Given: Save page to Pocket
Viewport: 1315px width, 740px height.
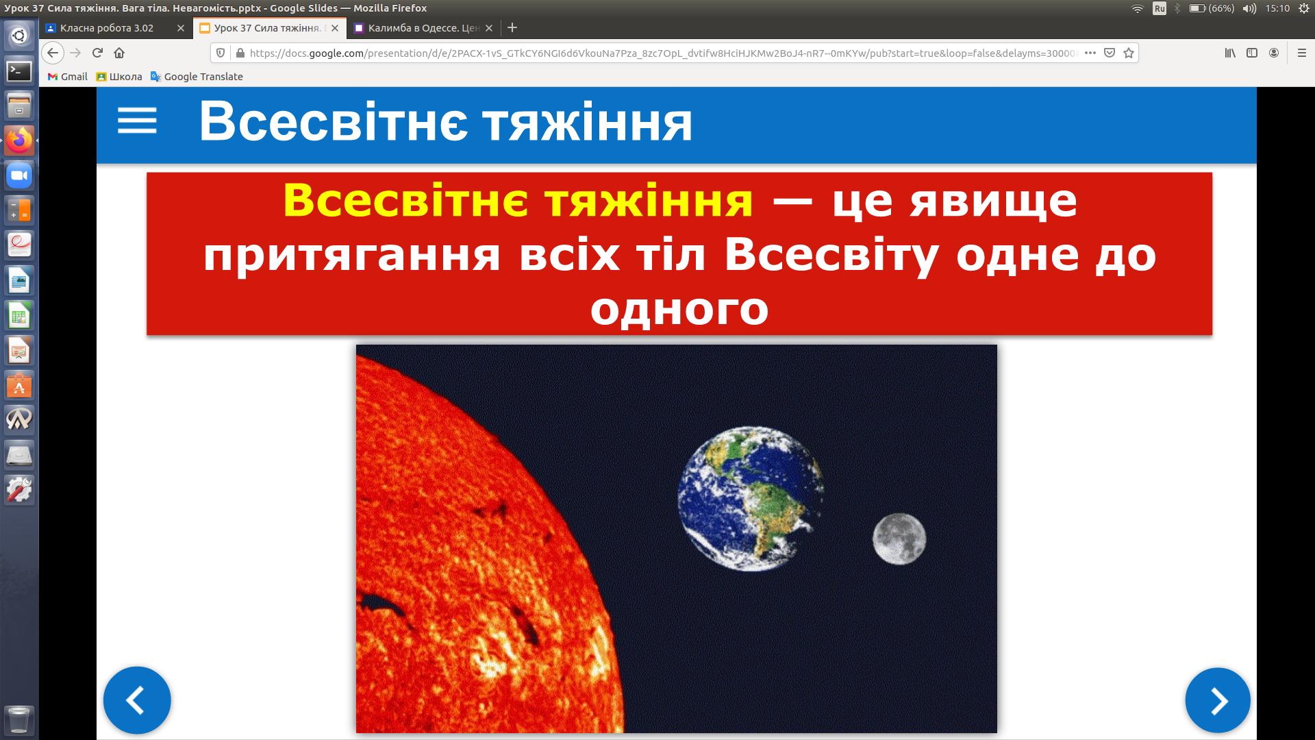Looking at the screenshot, I should 1110,53.
